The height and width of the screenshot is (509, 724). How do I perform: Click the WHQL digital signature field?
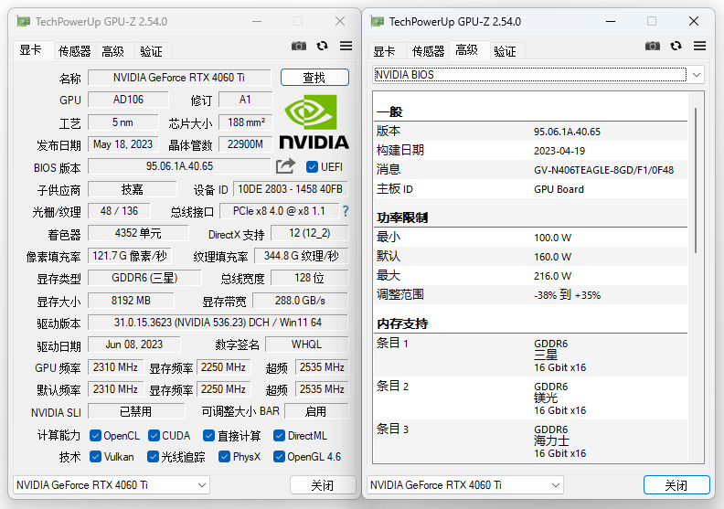tap(307, 345)
